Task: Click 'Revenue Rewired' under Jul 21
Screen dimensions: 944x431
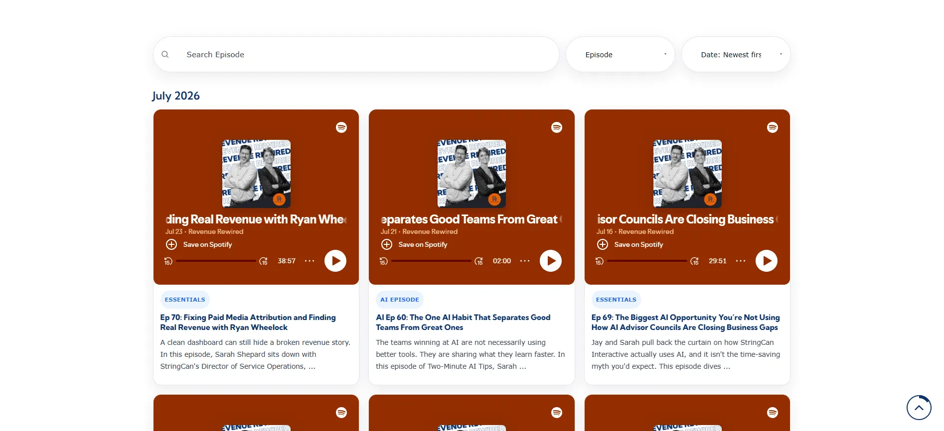Action: (x=430, y=231)
